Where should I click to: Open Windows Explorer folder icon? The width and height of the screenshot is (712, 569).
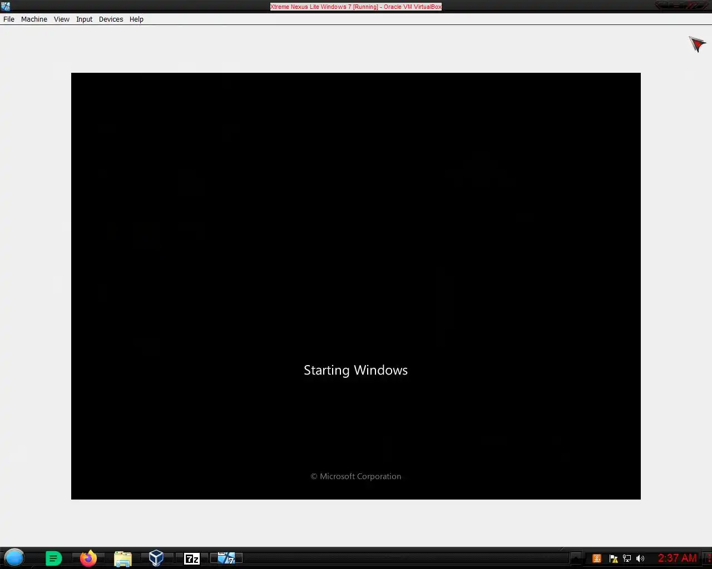(x=123, y=558)
